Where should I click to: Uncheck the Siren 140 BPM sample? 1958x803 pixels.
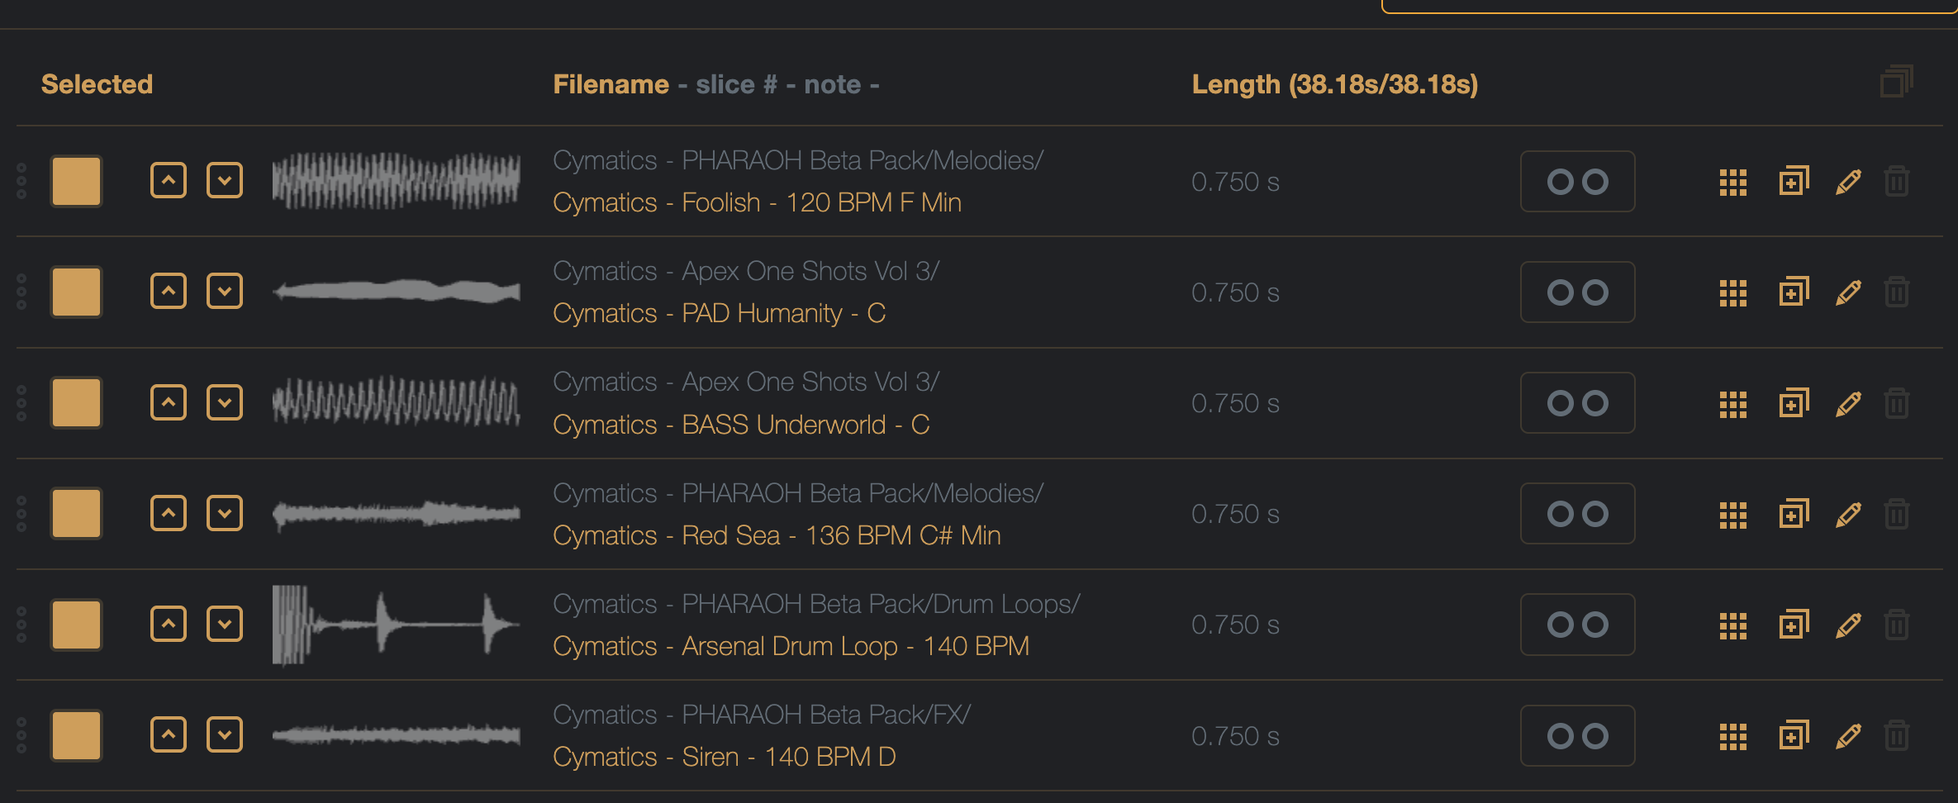coord(76,735)
